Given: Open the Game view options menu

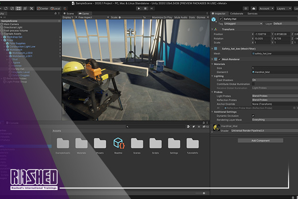Looking at the screenshot, I should point(207,13).
